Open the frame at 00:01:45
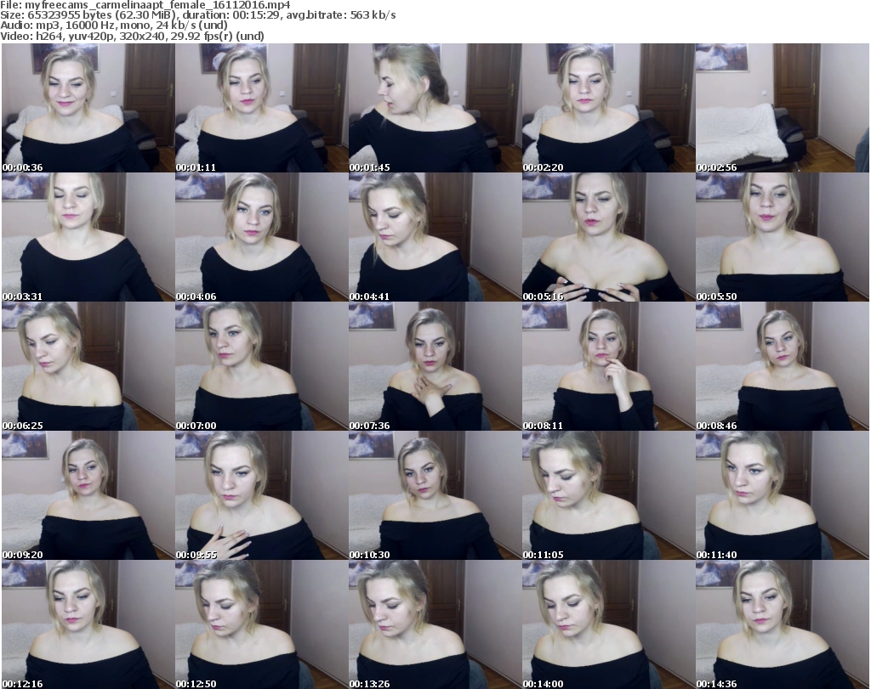871x689 pixels. [435, 108]
